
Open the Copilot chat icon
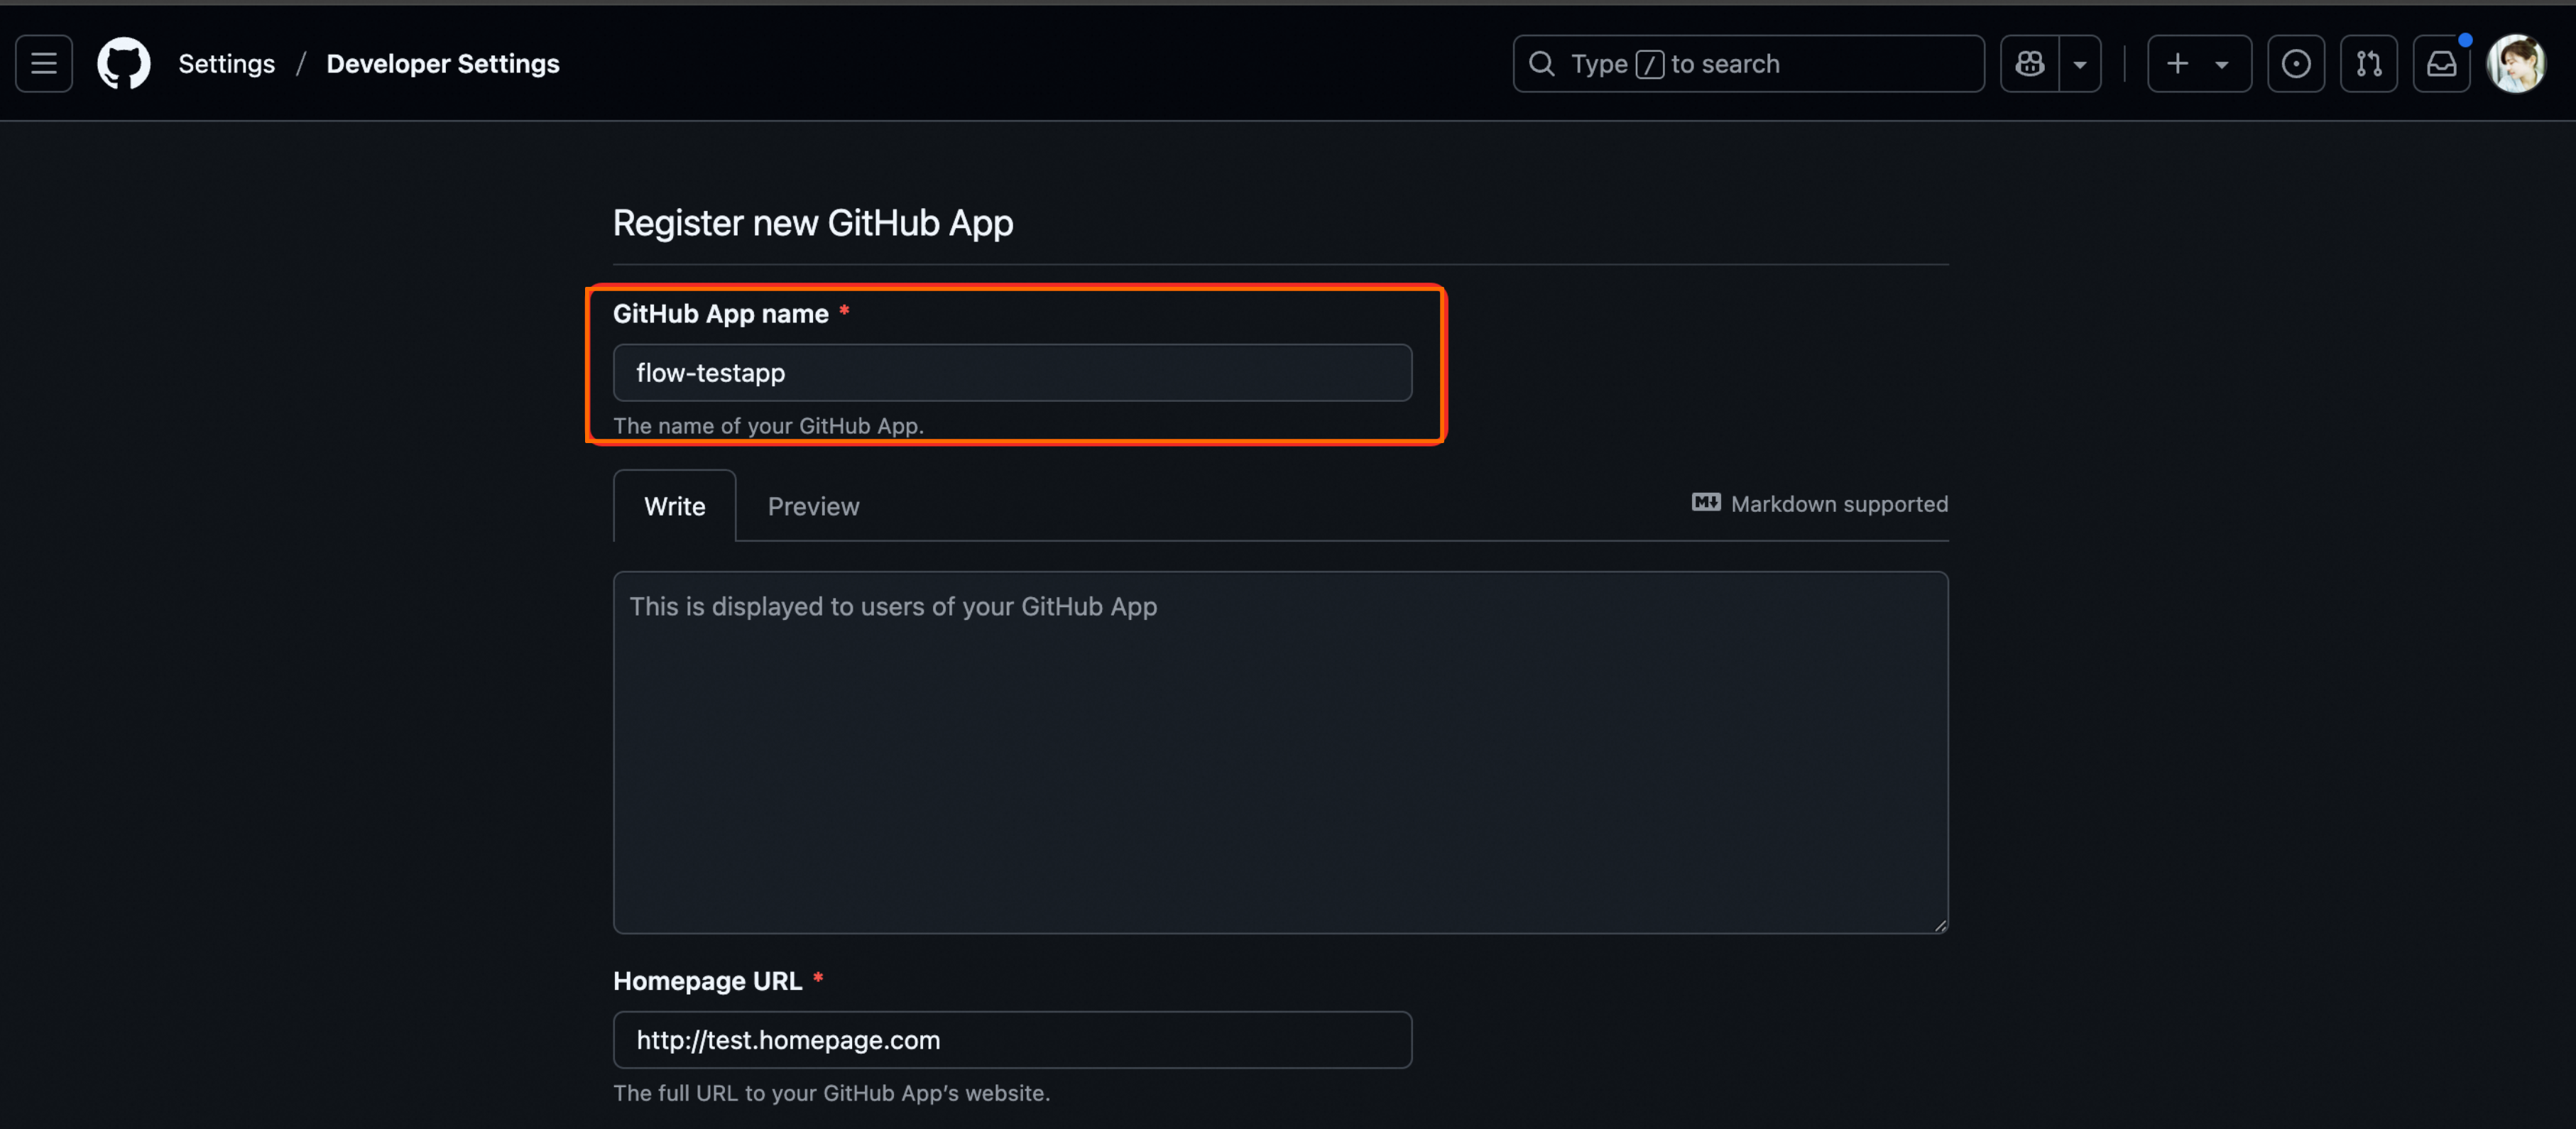coord(2030,64)
